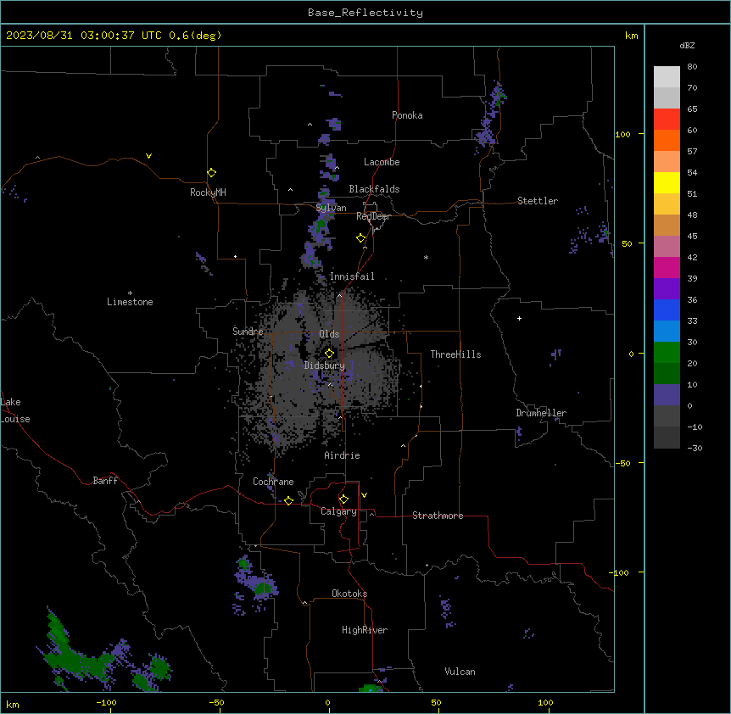Click the RockyMH label
The width and height of the screenshot is (731, 714).
tap(208, 192)
